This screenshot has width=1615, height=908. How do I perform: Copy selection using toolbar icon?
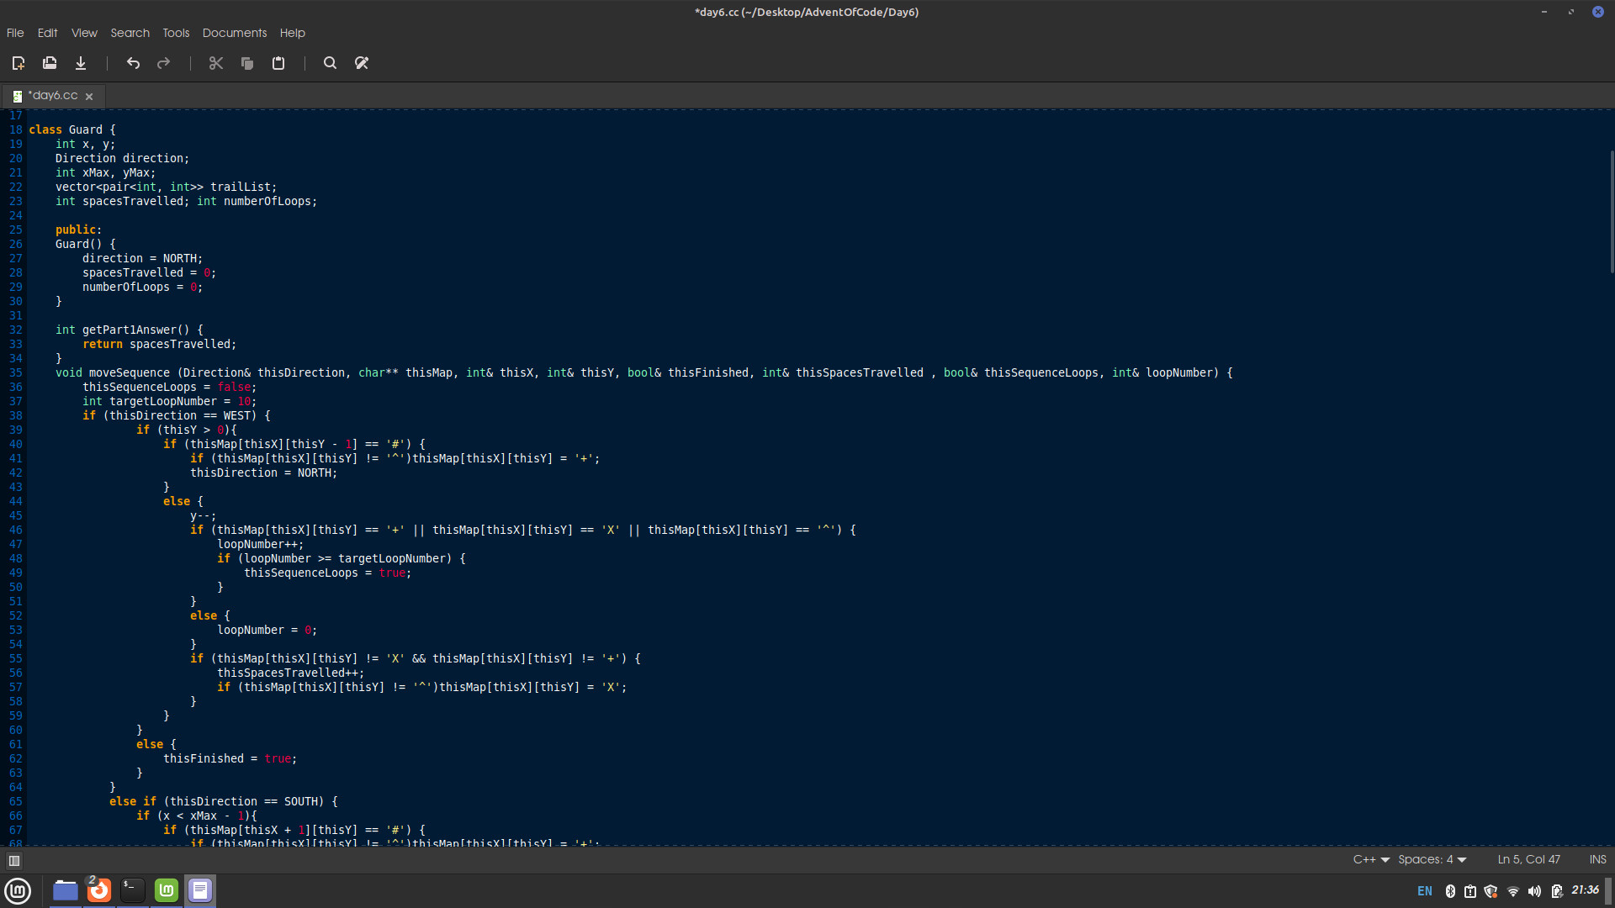pos(247,63)
